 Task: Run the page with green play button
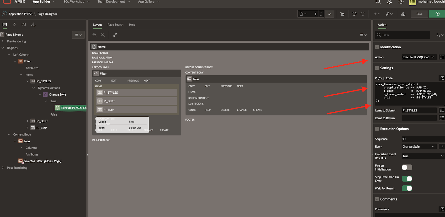437,14
